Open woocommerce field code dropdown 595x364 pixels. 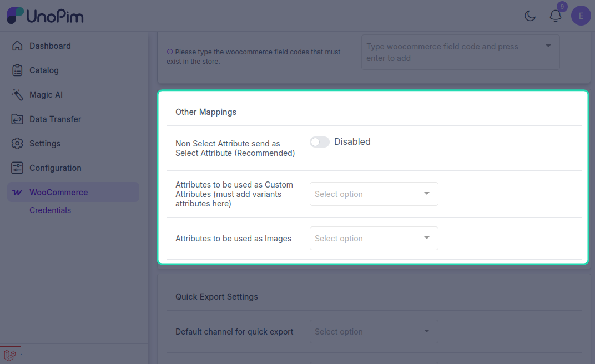point(460,52)
